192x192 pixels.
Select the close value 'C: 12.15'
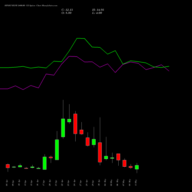pos(67,10)
